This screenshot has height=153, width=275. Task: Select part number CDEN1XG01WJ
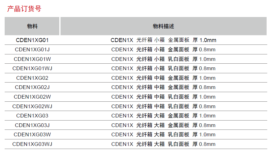[x=32, y=69]
